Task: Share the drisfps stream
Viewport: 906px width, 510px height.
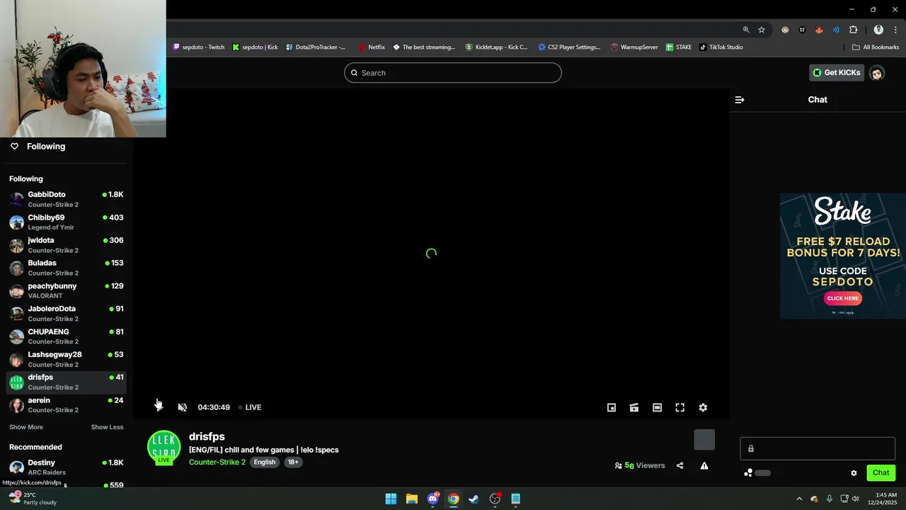Action: (679, 465)
